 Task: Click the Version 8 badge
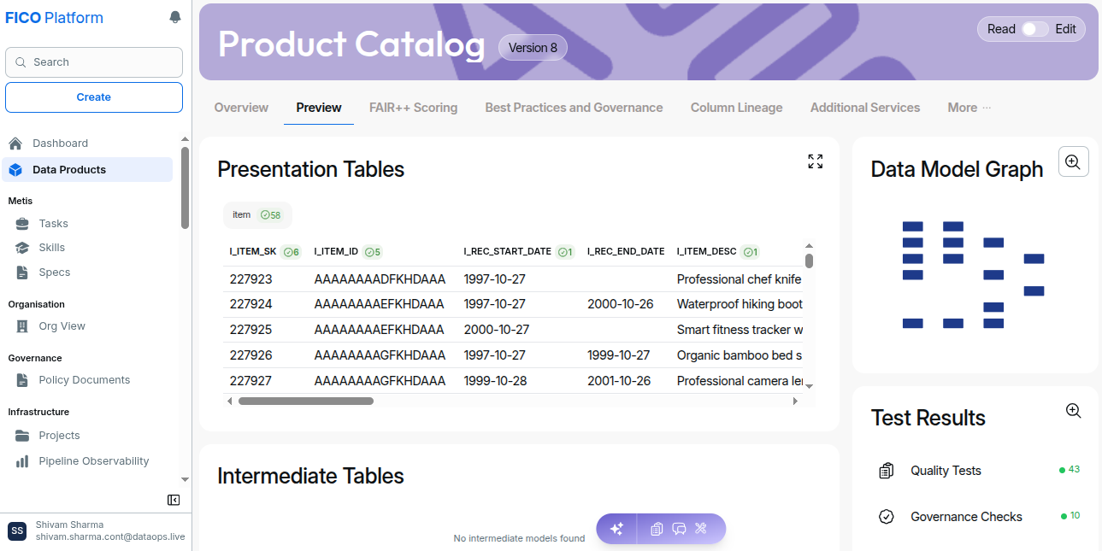[x=533, y=48]
